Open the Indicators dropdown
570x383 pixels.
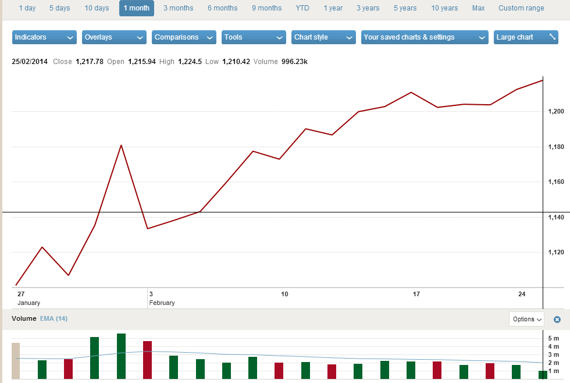pos(44,37)
